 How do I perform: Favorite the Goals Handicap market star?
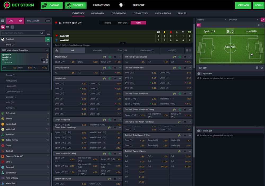point(115,120)
